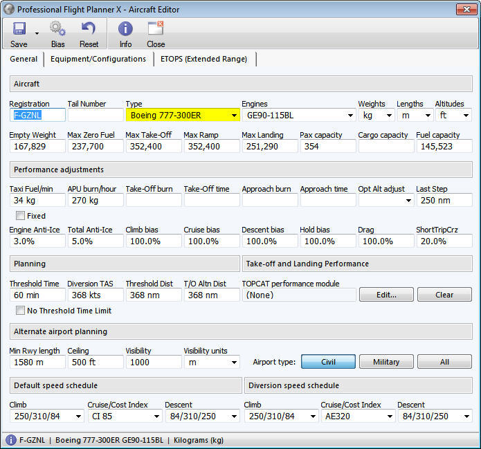The width and height of the screenshot is (481, 449).
Task: Open the Visibility units dropdown
Action: (212, 363)
